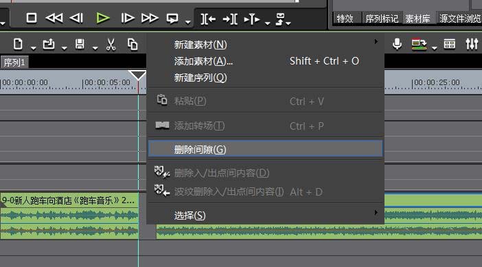Click the layout grid icon

point(450,44)
